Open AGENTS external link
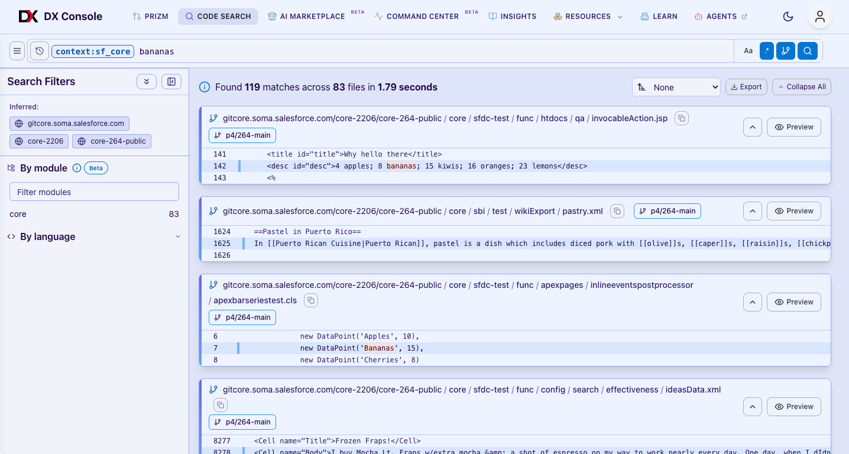Screen dimensions: 849x454 tap(721, 17)
